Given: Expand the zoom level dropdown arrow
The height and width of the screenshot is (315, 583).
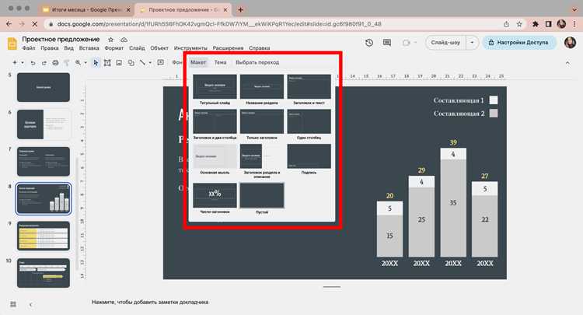Looking at the screenshot, I should (x=86, y=63).
